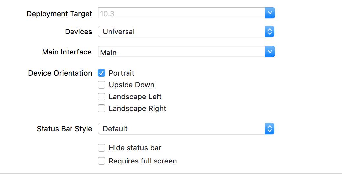Viewport: 342px width, 174px height.
Task: Click the Deployment Target label
Action: pos(59,14)
